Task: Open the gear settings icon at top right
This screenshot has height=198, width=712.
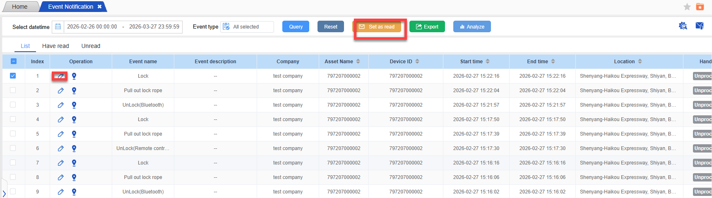Action: [x=683, y=26]
